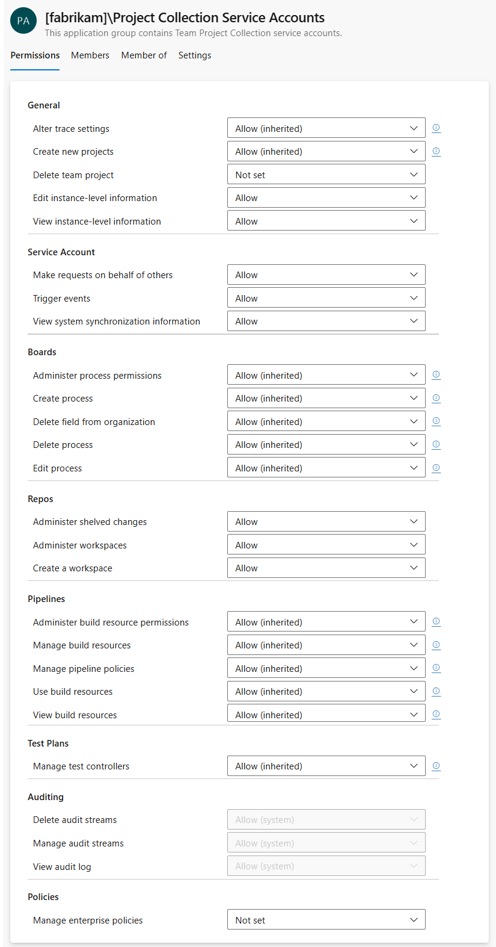Viewport: 496px width, 947px height.
Task: Click info icon next to Create new projects
Action: (436, 151)
